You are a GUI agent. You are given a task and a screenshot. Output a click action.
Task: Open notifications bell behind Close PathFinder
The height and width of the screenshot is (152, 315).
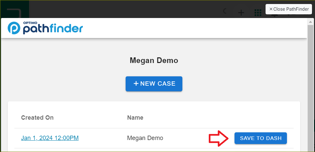[275, 15]
